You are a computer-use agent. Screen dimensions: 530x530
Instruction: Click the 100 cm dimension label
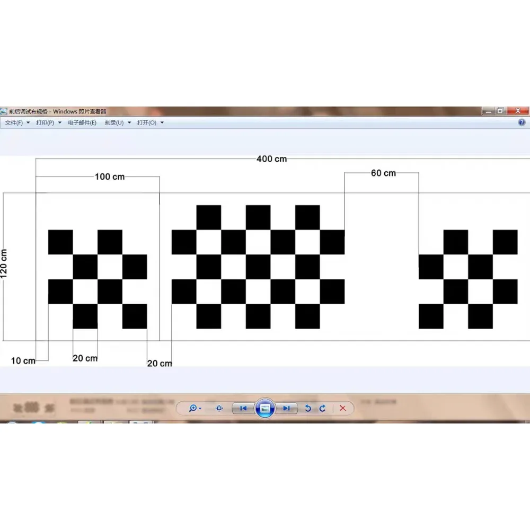point(110,177)
